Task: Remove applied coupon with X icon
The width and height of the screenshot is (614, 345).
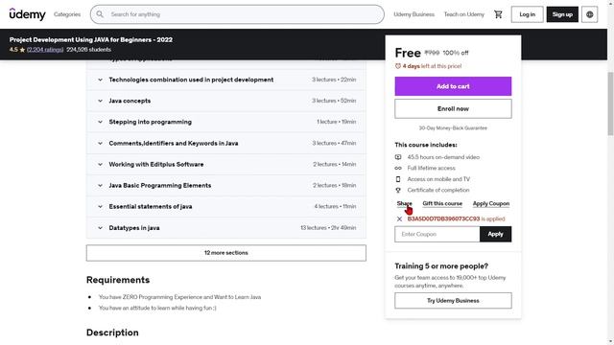Action: pos(399,219)
